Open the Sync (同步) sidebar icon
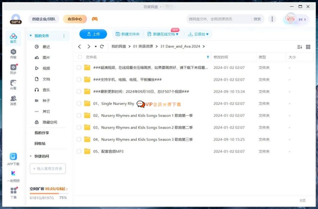 point(13,69)
